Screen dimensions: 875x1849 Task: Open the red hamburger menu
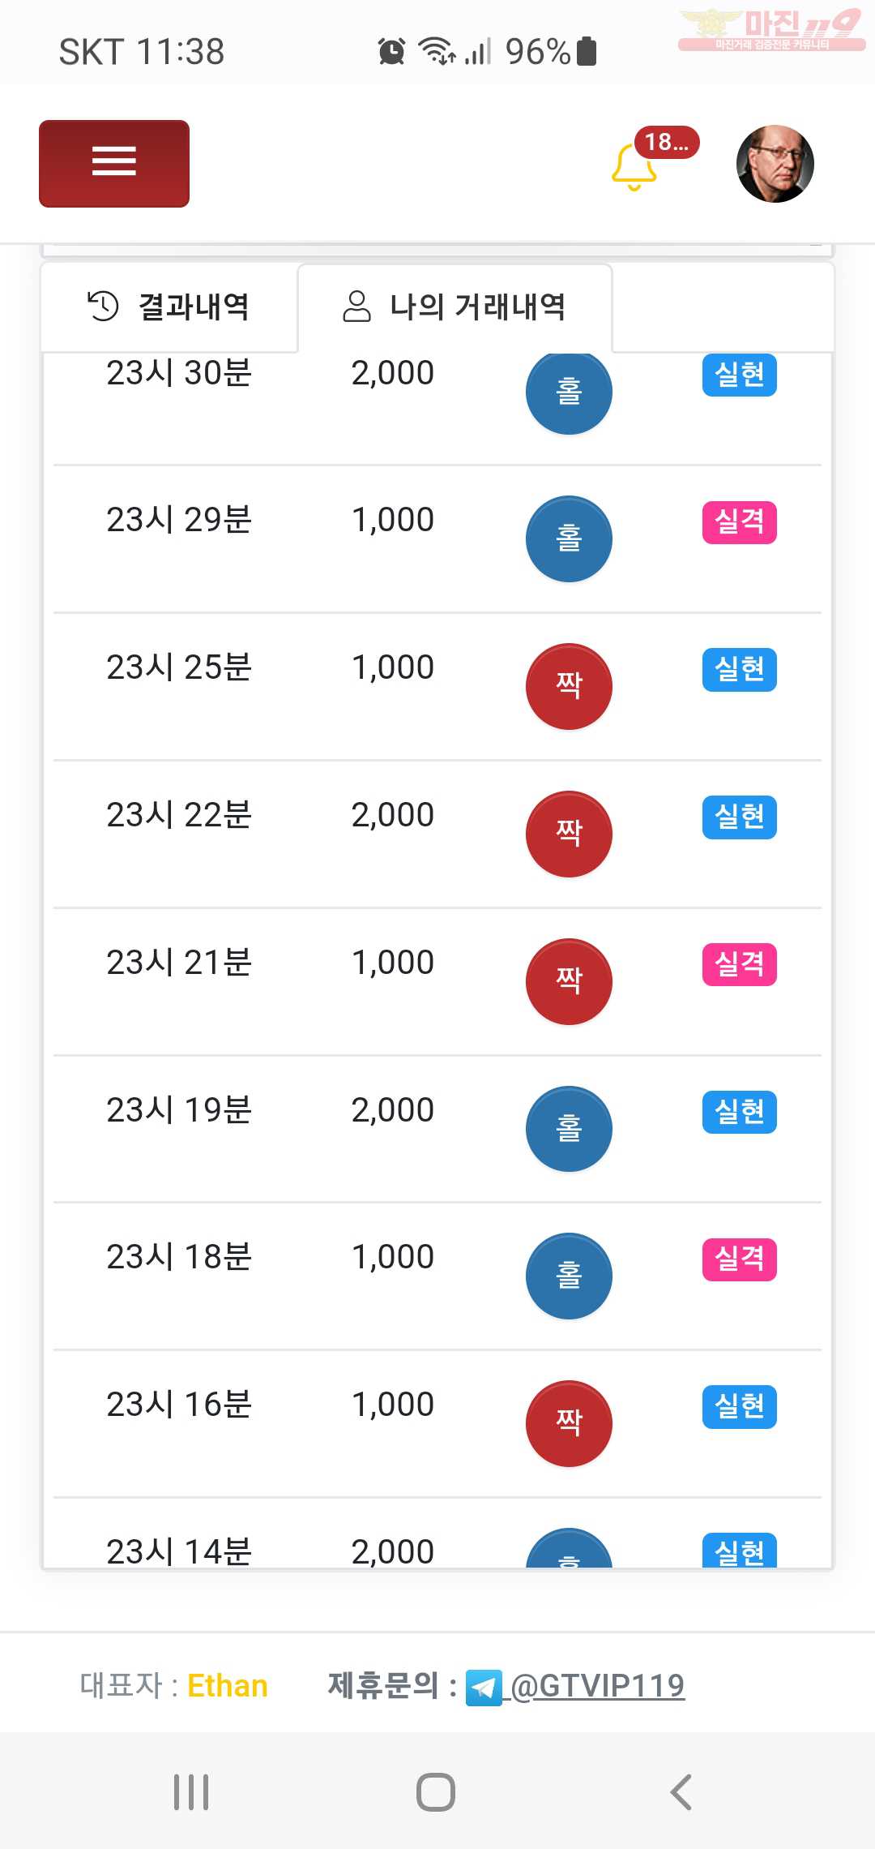[x=114, y=164]
